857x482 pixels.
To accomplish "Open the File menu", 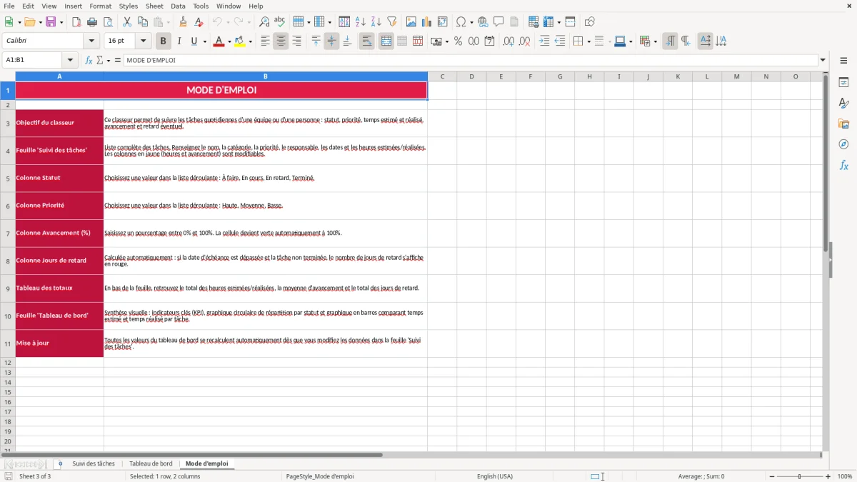I will 9,6.
